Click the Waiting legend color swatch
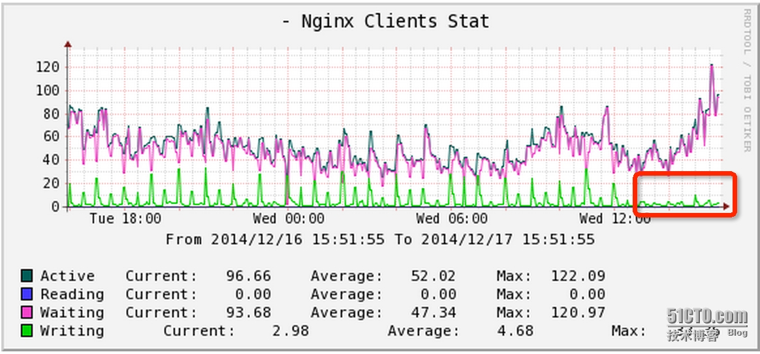760x354 pixels. click(x=27, y=312)
